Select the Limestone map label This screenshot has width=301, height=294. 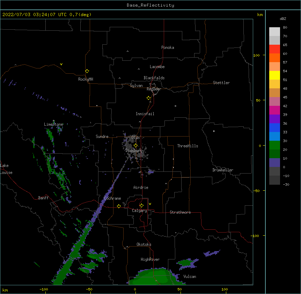[53, 124]
